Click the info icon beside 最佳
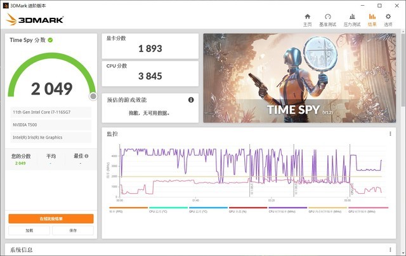 86,156
